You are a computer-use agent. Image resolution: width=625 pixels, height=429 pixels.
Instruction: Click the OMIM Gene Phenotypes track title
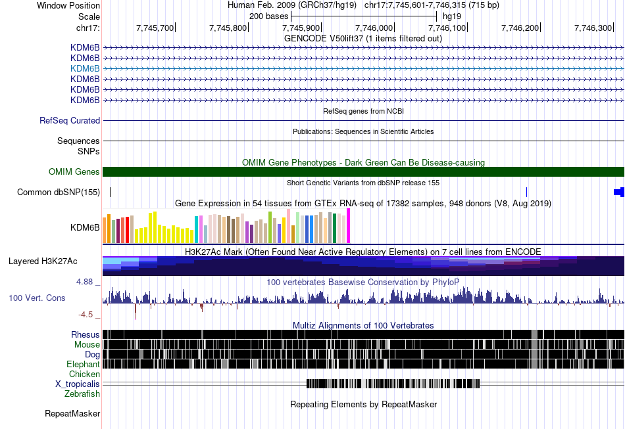[364, 162]
